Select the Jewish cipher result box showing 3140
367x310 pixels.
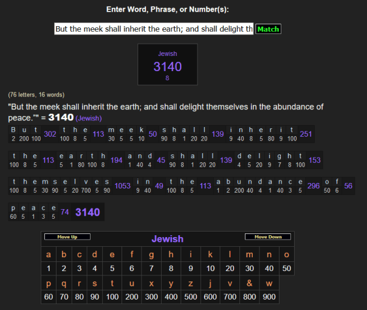[x=167, y=64]
